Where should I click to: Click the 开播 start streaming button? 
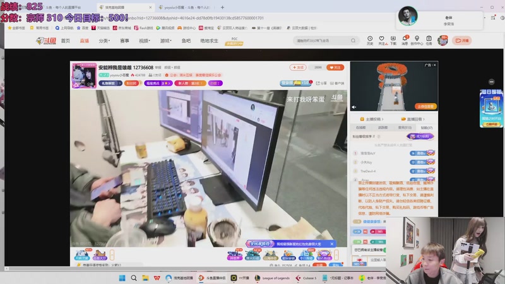click(462, 40)
